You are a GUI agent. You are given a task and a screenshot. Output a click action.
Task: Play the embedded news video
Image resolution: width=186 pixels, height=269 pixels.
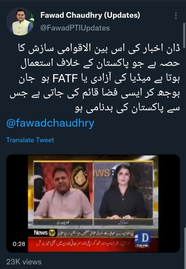coord(93,204)
